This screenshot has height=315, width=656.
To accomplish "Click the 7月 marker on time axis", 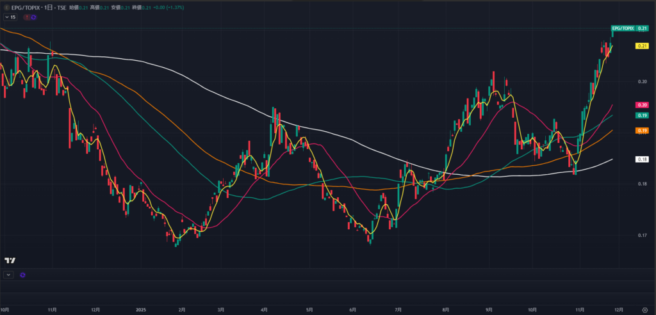I will pos(398,309).
